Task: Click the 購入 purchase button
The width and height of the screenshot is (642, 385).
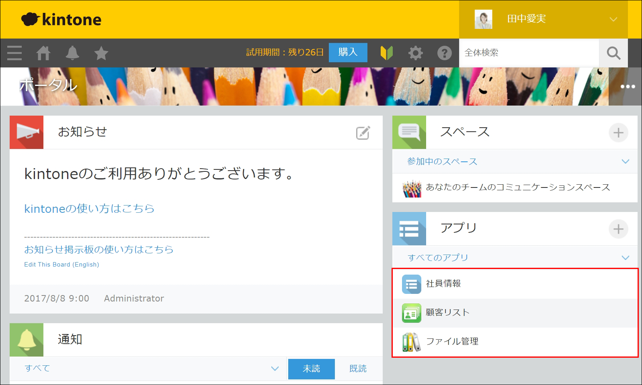Action: pyautogui.click(x=348, y=53)
